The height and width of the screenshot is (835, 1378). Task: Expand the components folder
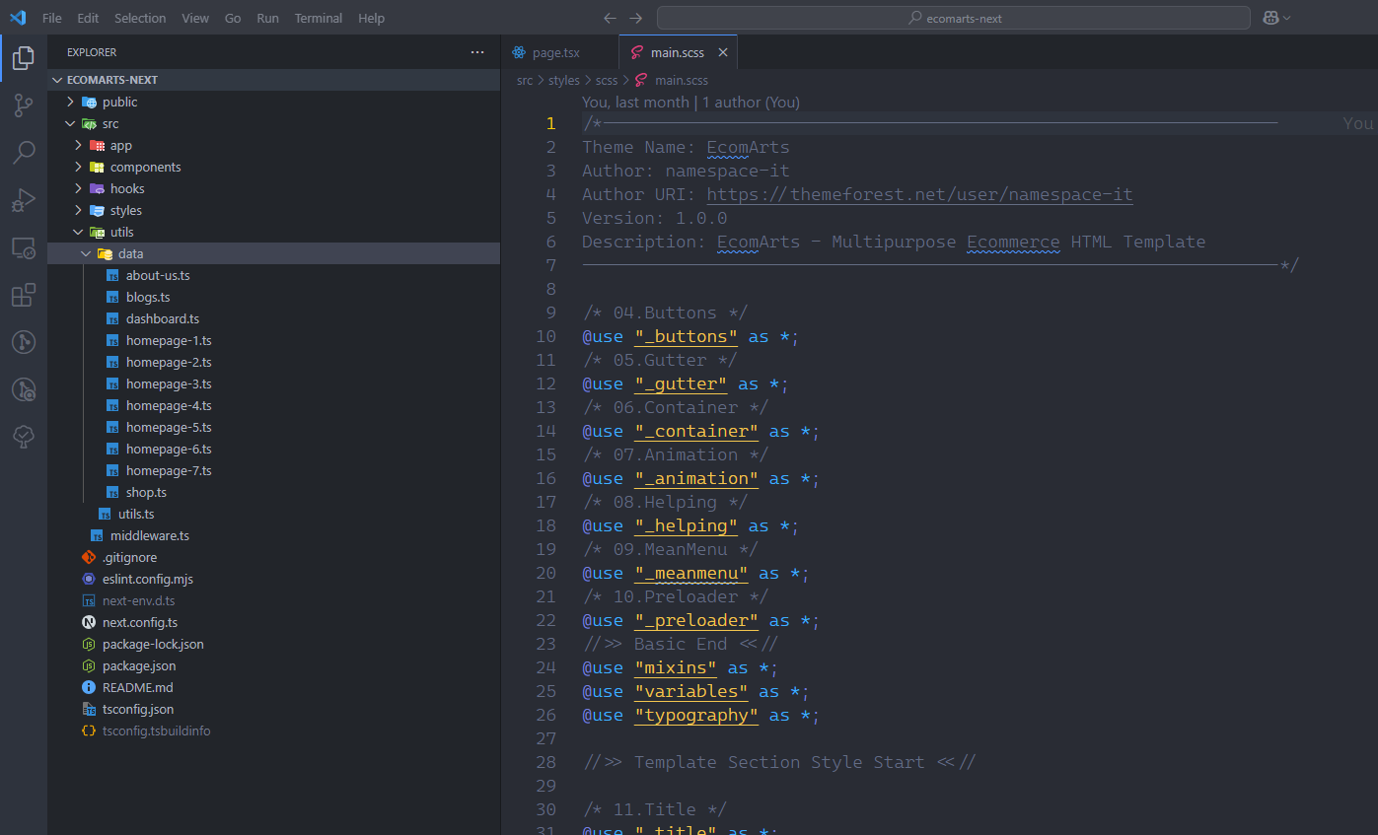coord(145,167)
